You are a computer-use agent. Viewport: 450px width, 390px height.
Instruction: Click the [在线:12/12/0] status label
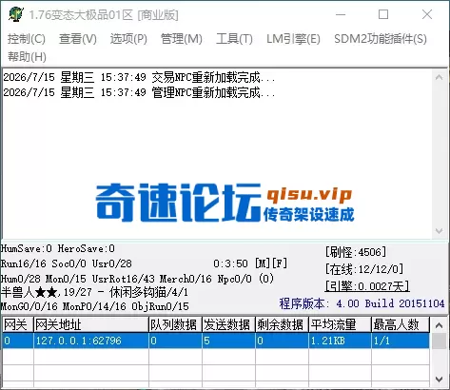pyautogui.click(x=364, y=269)
